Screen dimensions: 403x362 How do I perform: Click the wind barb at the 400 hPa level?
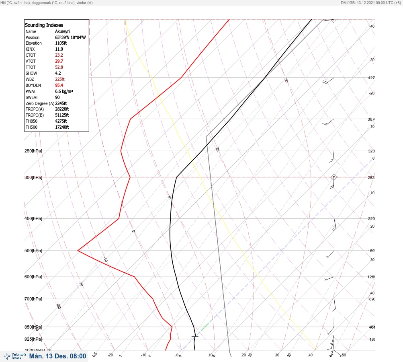pyautogui.click(x=334, y=224)
